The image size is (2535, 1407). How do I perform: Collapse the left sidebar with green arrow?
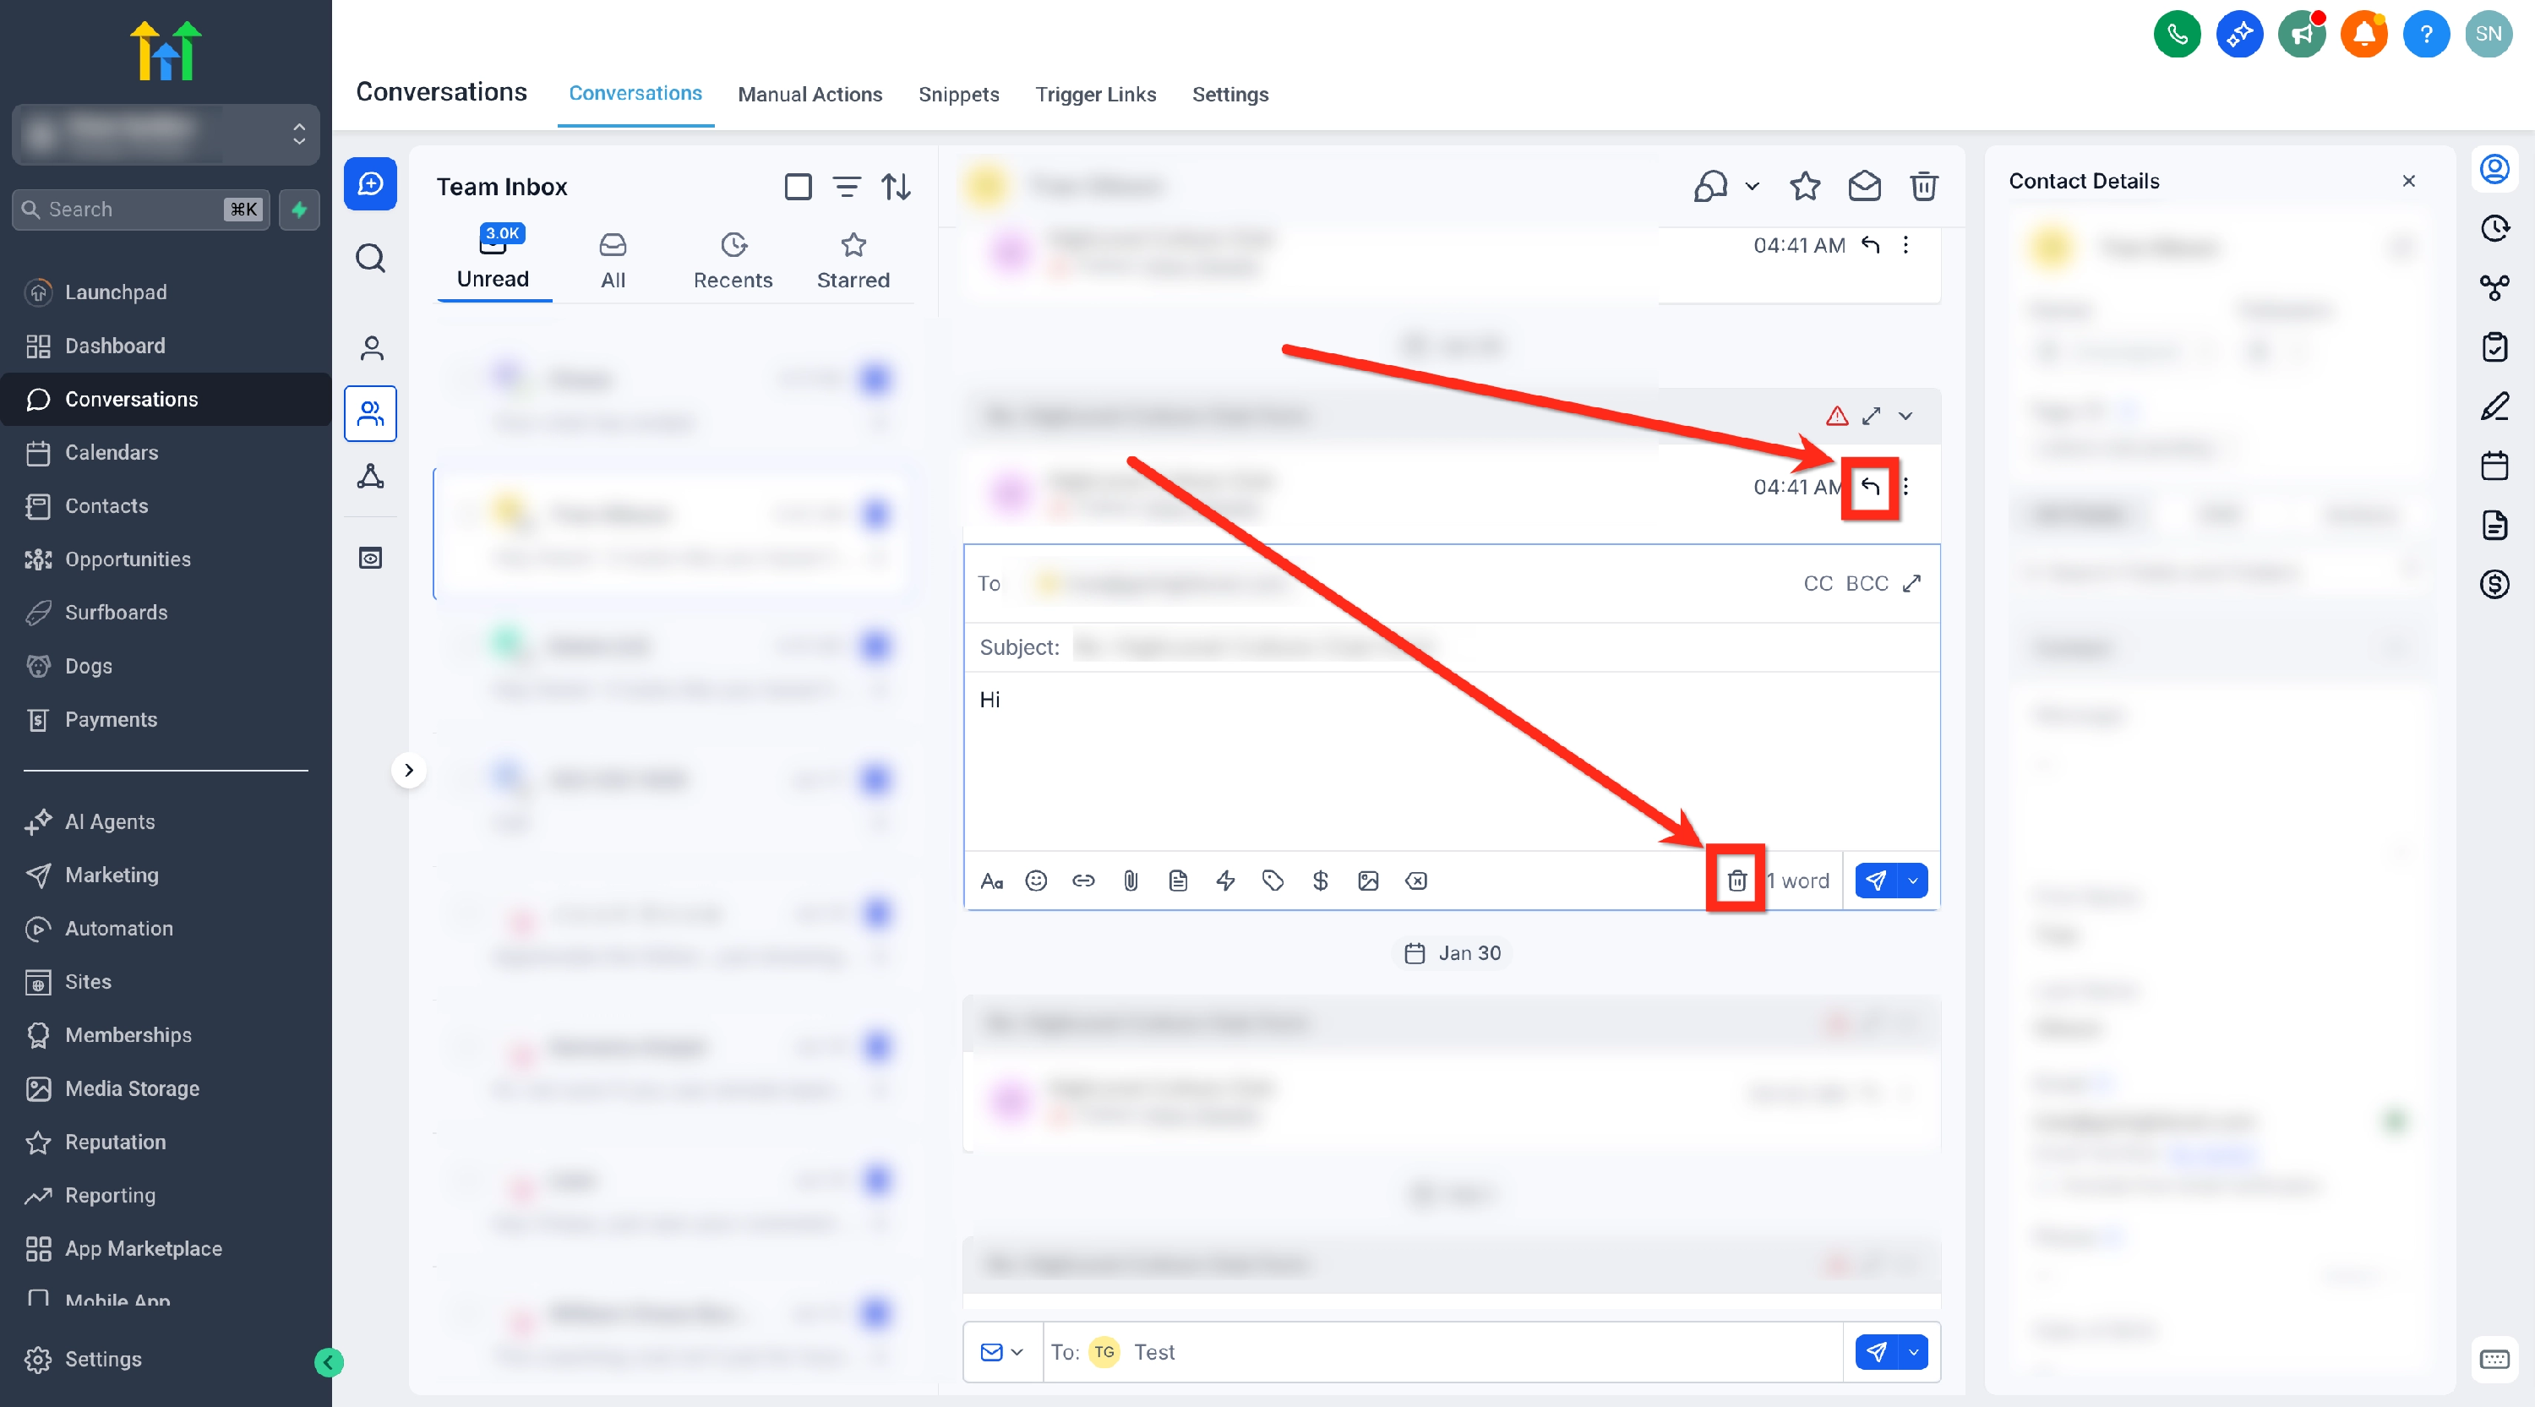tap(329, 1361)
